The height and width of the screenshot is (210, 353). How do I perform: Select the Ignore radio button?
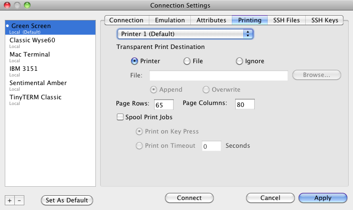coord(240,61)
